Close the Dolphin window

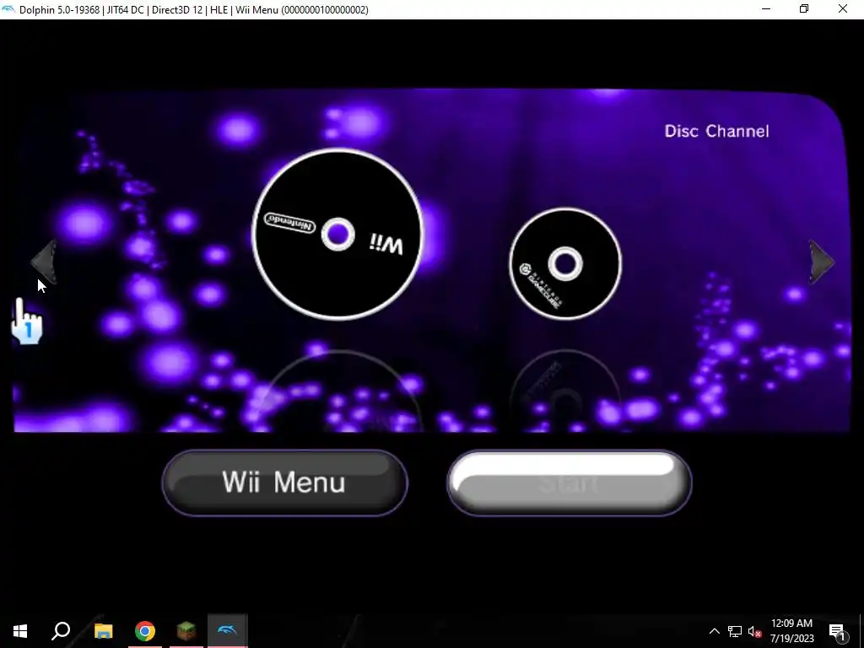click(x=843, y=8)
